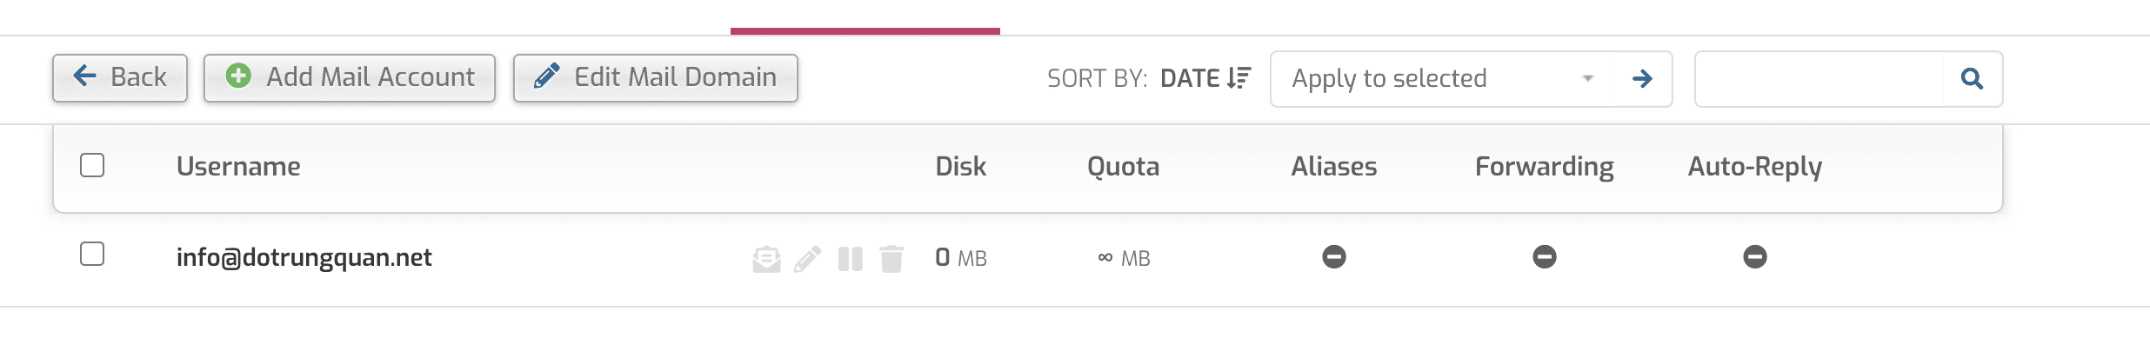Apply bulk action with the arrow icon
Screen dimensions: 2150x351
[x=1642, y=79]
